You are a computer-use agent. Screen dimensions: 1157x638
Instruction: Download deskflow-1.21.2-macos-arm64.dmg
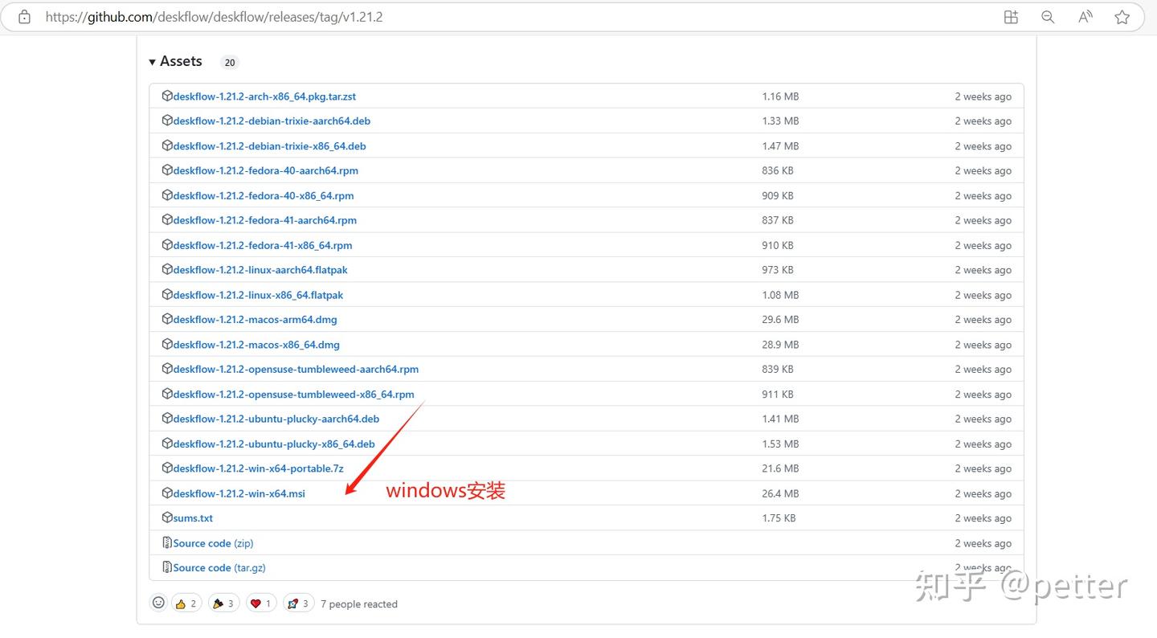pyautogui.click(x=256, y=320)
